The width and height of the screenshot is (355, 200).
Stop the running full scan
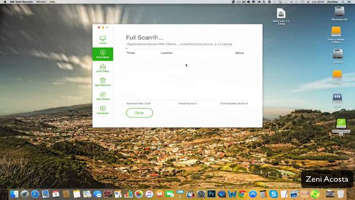pos(139,113)
